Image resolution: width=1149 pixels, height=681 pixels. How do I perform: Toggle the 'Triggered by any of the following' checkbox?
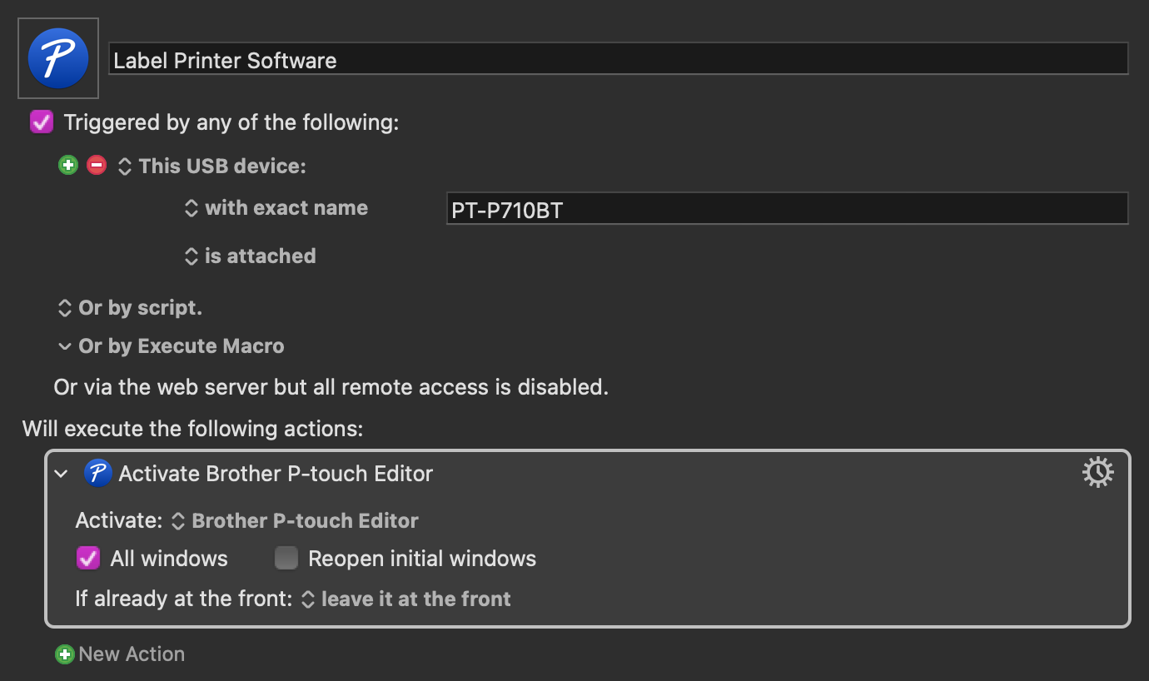coord(41,122)
